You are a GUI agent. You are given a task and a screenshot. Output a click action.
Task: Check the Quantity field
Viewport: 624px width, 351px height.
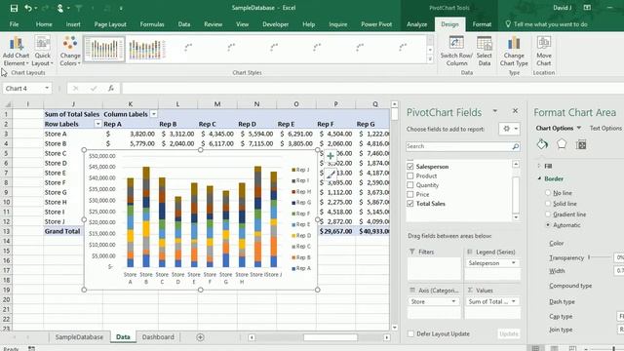410,185
